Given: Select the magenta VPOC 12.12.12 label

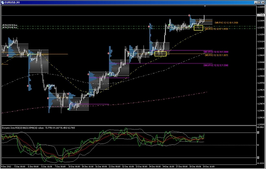Looking at the screenshot, I should (x=216, y=65).
